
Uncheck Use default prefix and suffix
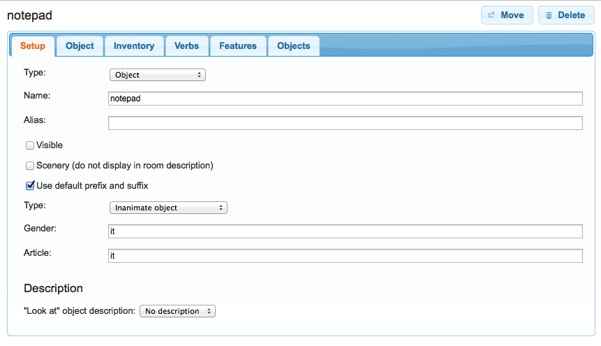[x=30, y=186]
